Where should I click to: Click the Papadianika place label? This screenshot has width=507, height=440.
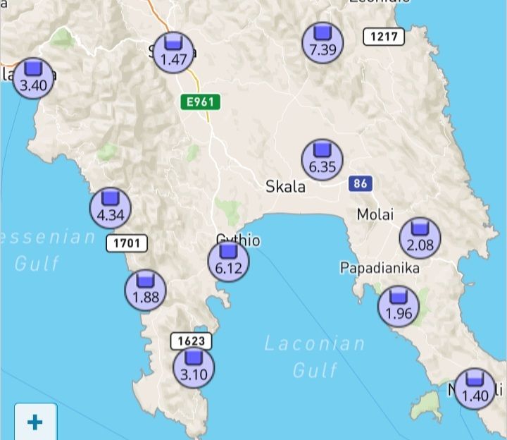380,268
